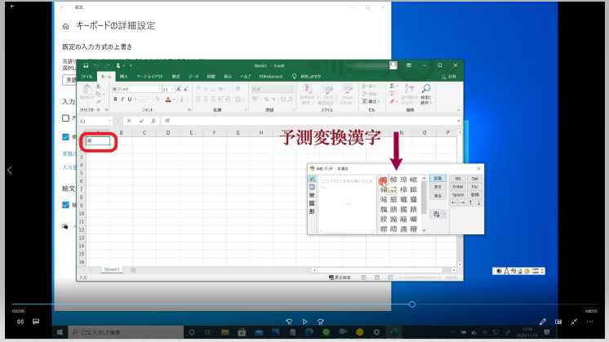Screen dimensions: 609x342
Task: Toggle the checked box under 絵文字 section
Action: 66,204
